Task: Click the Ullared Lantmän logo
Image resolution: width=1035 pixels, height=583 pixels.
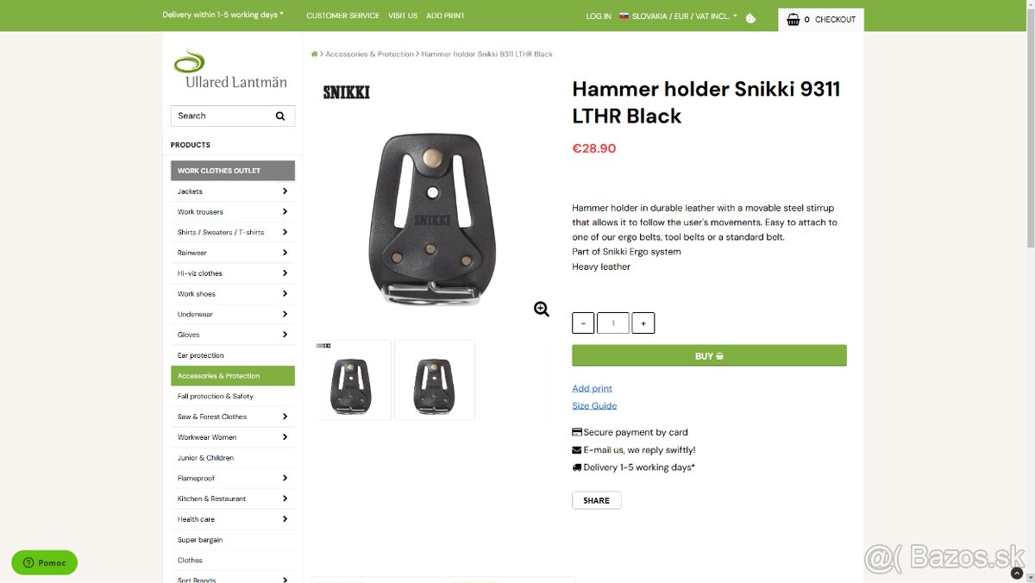Action: click(x=229, y=70)
